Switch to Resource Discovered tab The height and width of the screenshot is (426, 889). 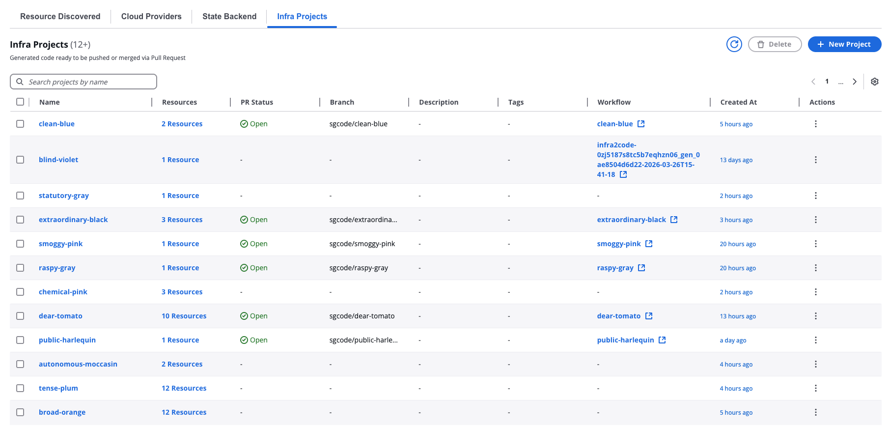[x=60, y=16]
